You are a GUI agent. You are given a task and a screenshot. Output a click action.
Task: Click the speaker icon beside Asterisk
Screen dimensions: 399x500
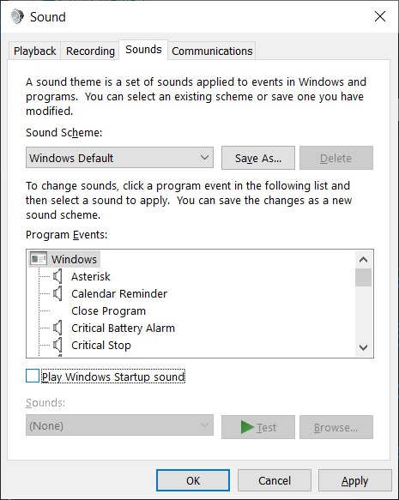click(57, 276)
